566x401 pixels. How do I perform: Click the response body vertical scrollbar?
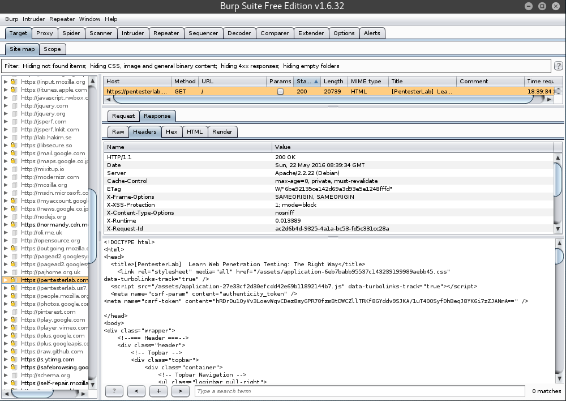(559, 255)
